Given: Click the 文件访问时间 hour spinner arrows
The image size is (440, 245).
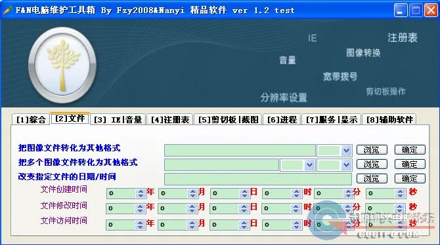Looking at the screenshot, I should tap(296, 225).
